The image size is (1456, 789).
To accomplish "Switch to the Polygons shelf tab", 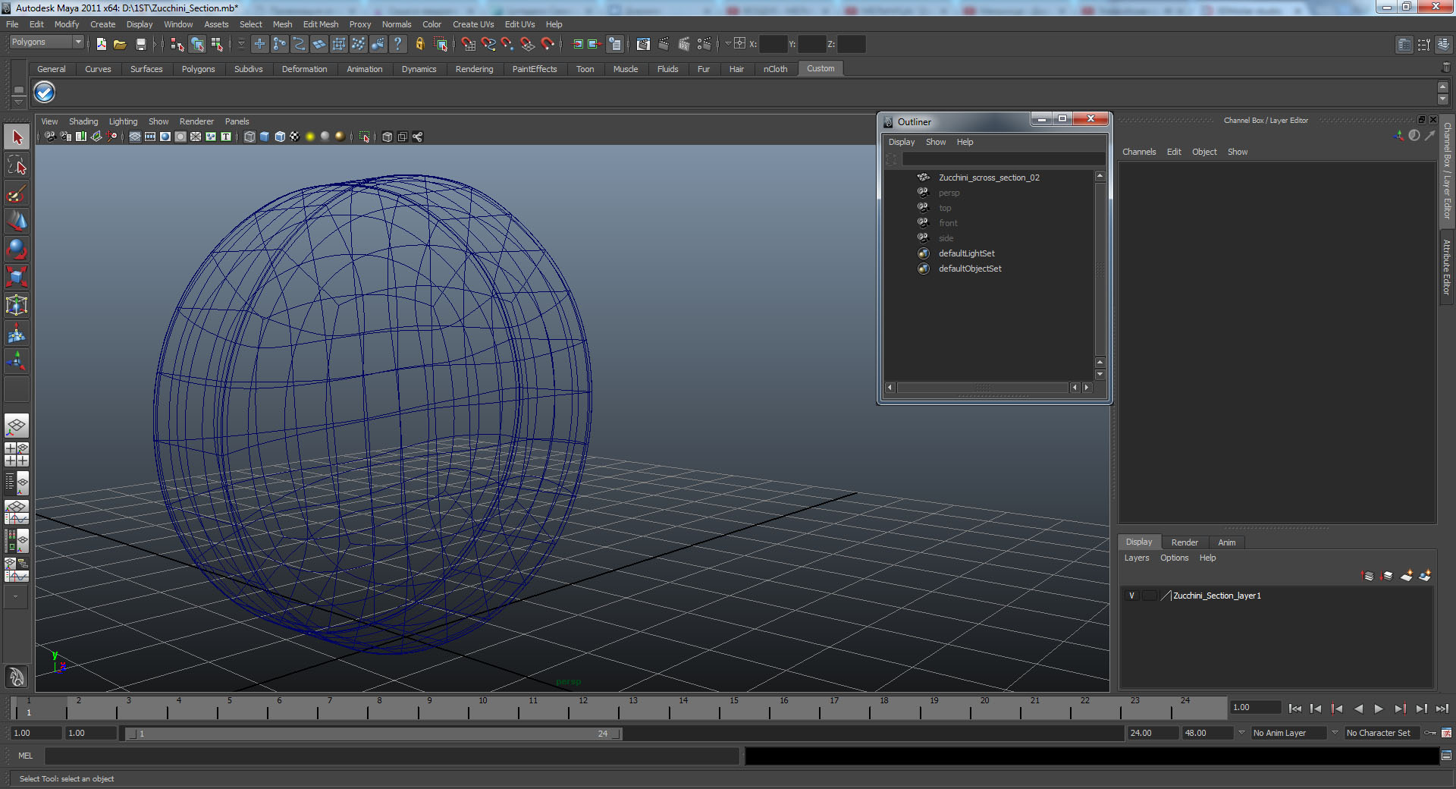I will (198, 69).
